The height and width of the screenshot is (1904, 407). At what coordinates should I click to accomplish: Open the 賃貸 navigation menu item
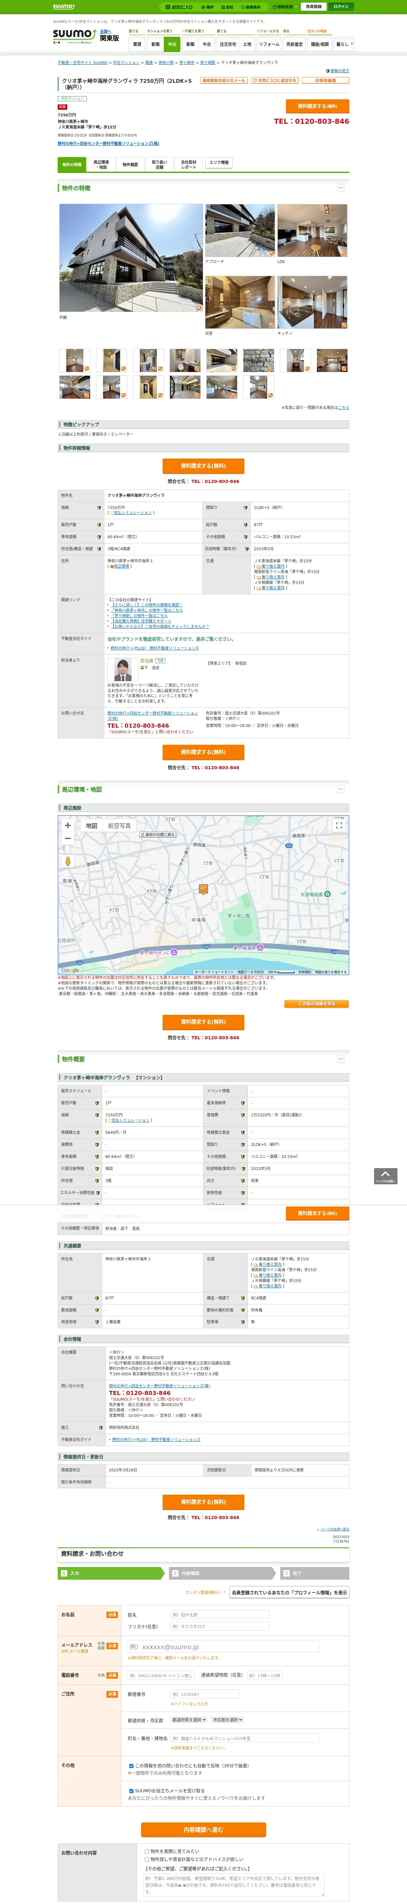pos(137,44)
